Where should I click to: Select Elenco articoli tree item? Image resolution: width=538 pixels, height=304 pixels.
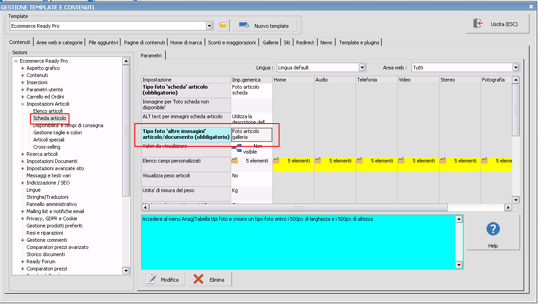click(x=48, y=111)
